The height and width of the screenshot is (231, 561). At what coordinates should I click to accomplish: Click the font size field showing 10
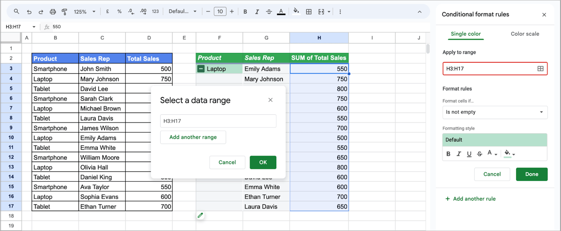point(220,12)
